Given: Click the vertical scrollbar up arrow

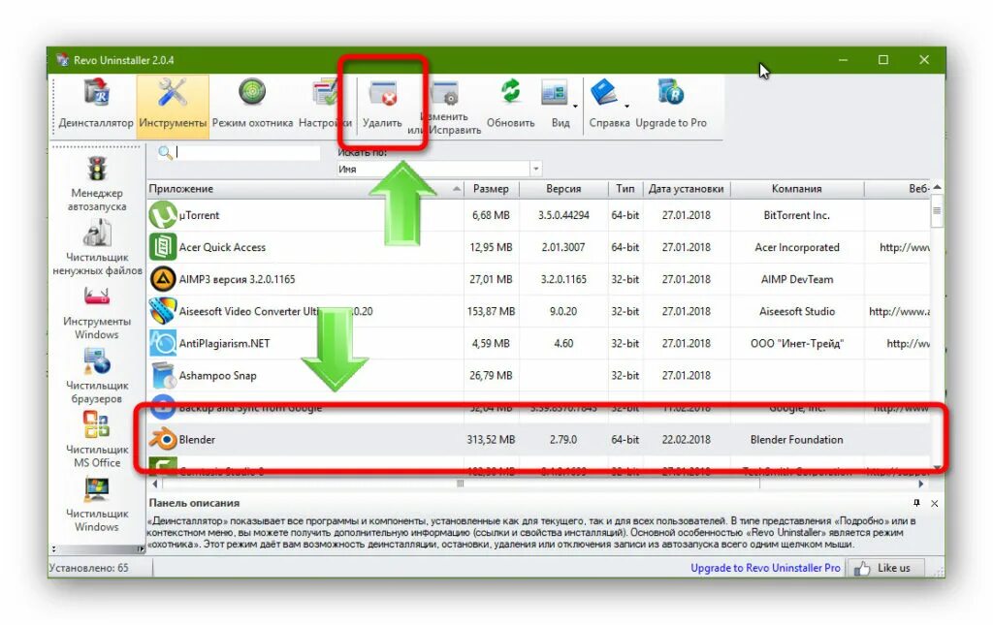Looking at the screenshot, I should 937,187.
